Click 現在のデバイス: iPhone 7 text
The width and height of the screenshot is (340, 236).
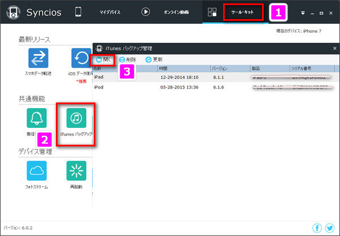pyautogui.click(x=299, y=31)
